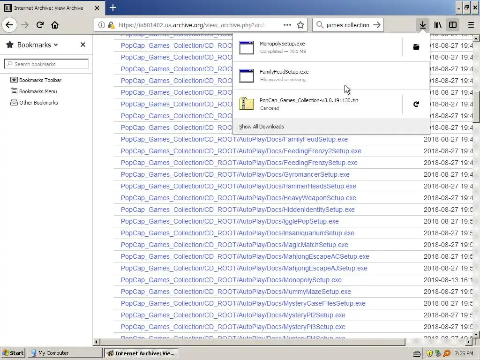This screenshot has height=360, width=480.
Task: Reload the current page
Action: coord(40,25)
